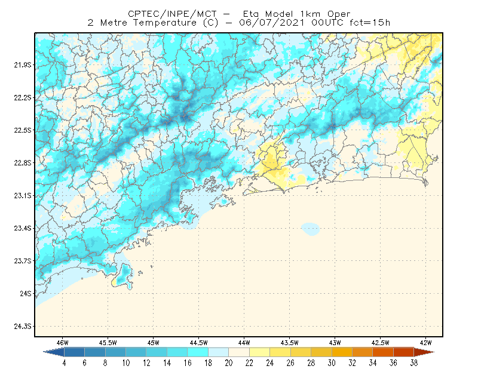Pick the pale blue 18-20 swatch
This screenshot has width=478, height=369.
coord(219,352)
